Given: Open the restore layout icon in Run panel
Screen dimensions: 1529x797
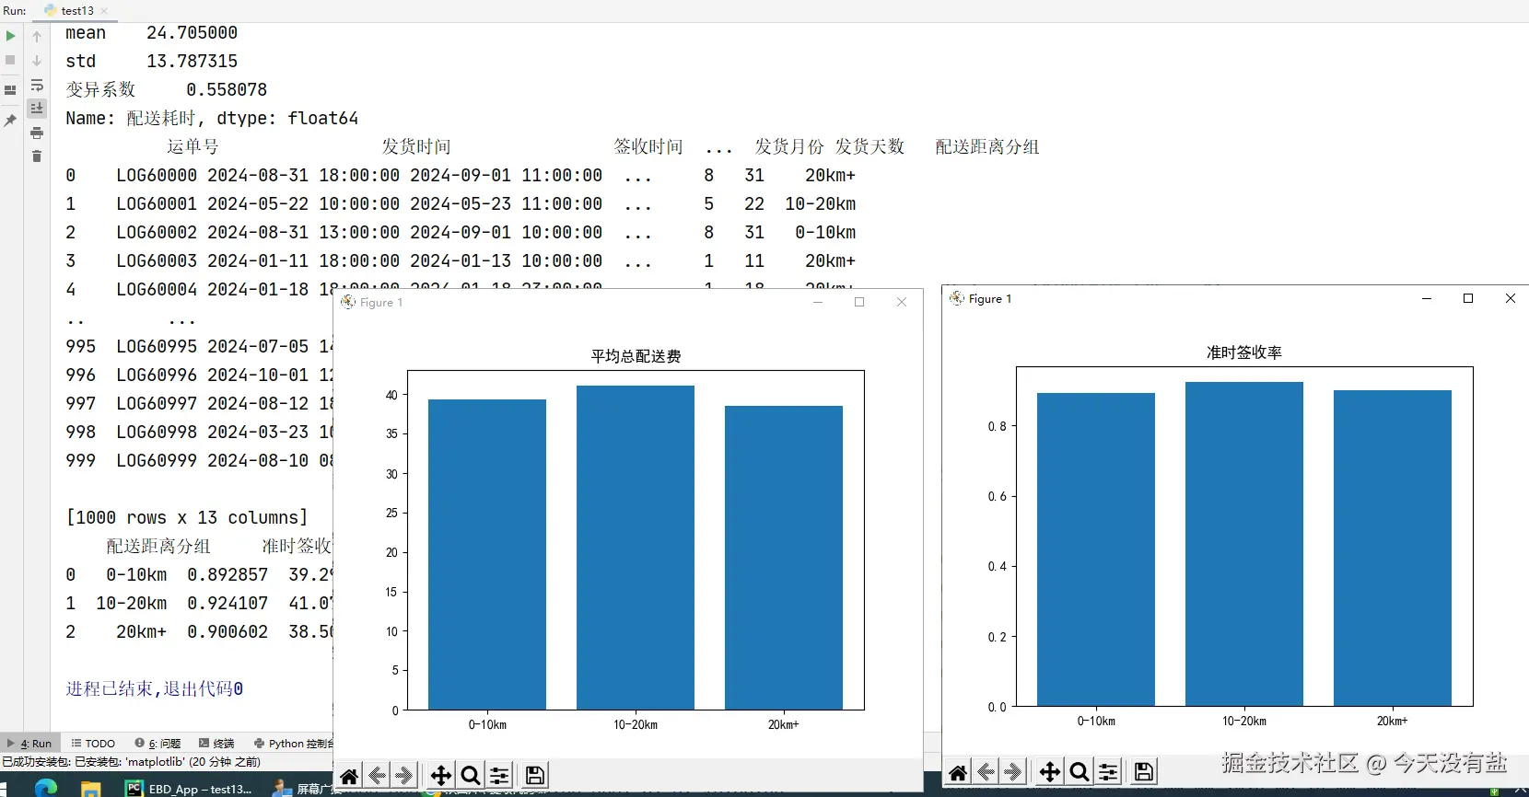Looking at the screenshot, I should [11, 90].
